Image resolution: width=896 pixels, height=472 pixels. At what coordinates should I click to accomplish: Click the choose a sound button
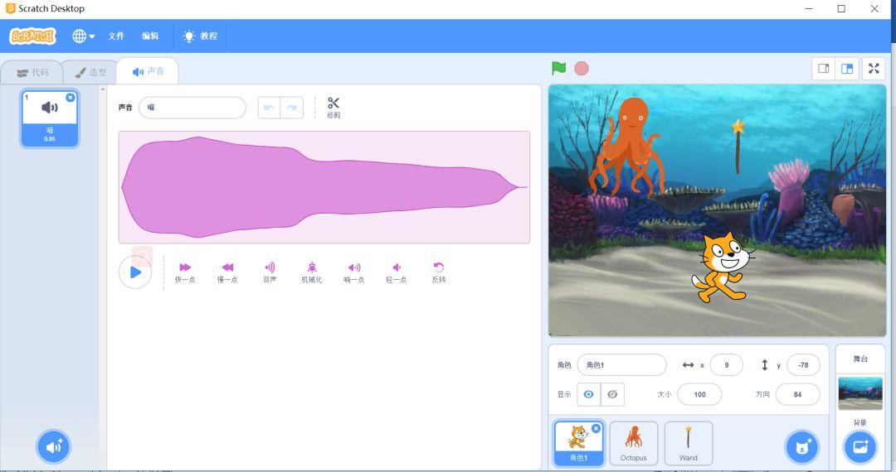(x=54, y=447)
